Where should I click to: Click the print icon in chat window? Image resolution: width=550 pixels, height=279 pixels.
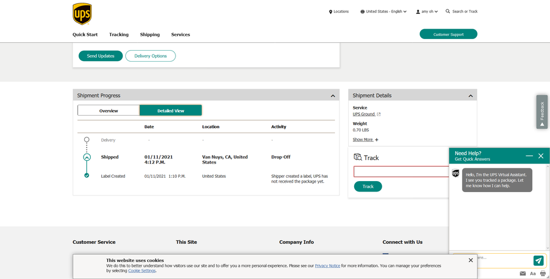[x=542, y=273]
